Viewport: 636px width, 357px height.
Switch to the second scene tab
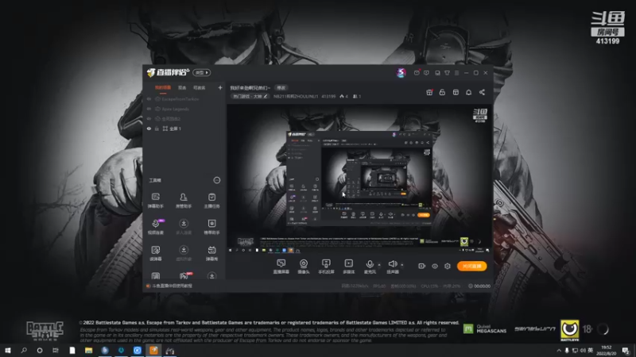pyautogui.click(x=182, y=87)
